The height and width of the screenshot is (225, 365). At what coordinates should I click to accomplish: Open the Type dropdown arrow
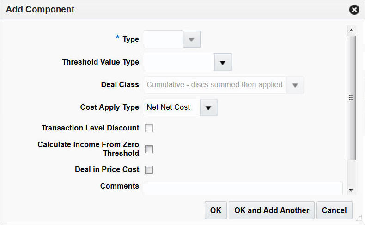point(192,40)
